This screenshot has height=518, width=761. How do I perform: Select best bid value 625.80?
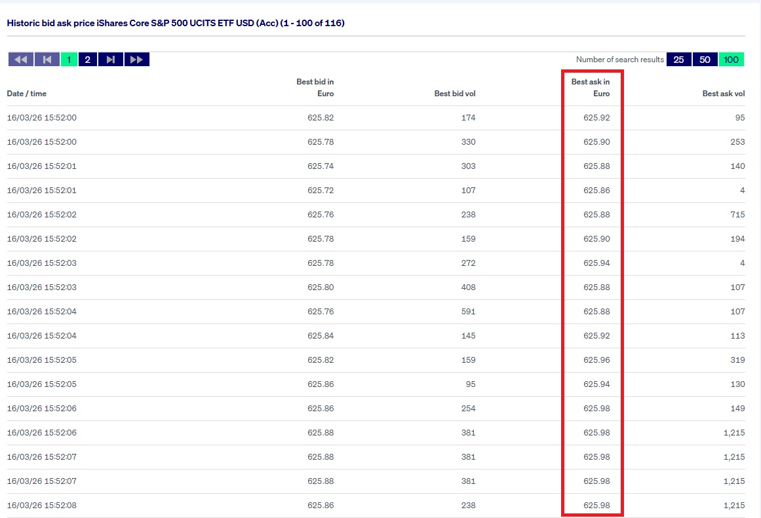point(321,287)
